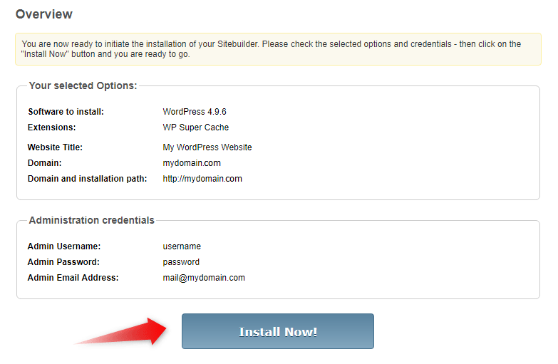
Task: Click the Overview heading
Action: (x=43, y=14)
